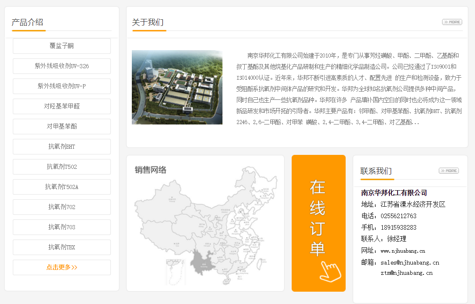
Task: Expand product list via 点击更多>>
Action: (62, 267)
